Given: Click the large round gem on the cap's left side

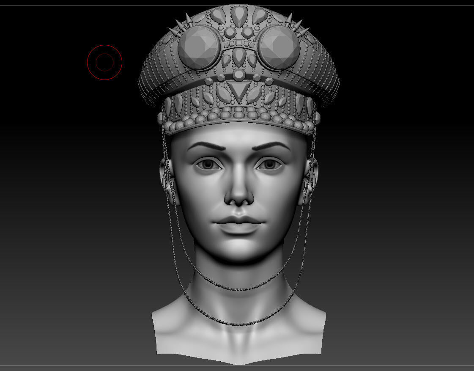Looking at the screenshot, I should point(199,48).
